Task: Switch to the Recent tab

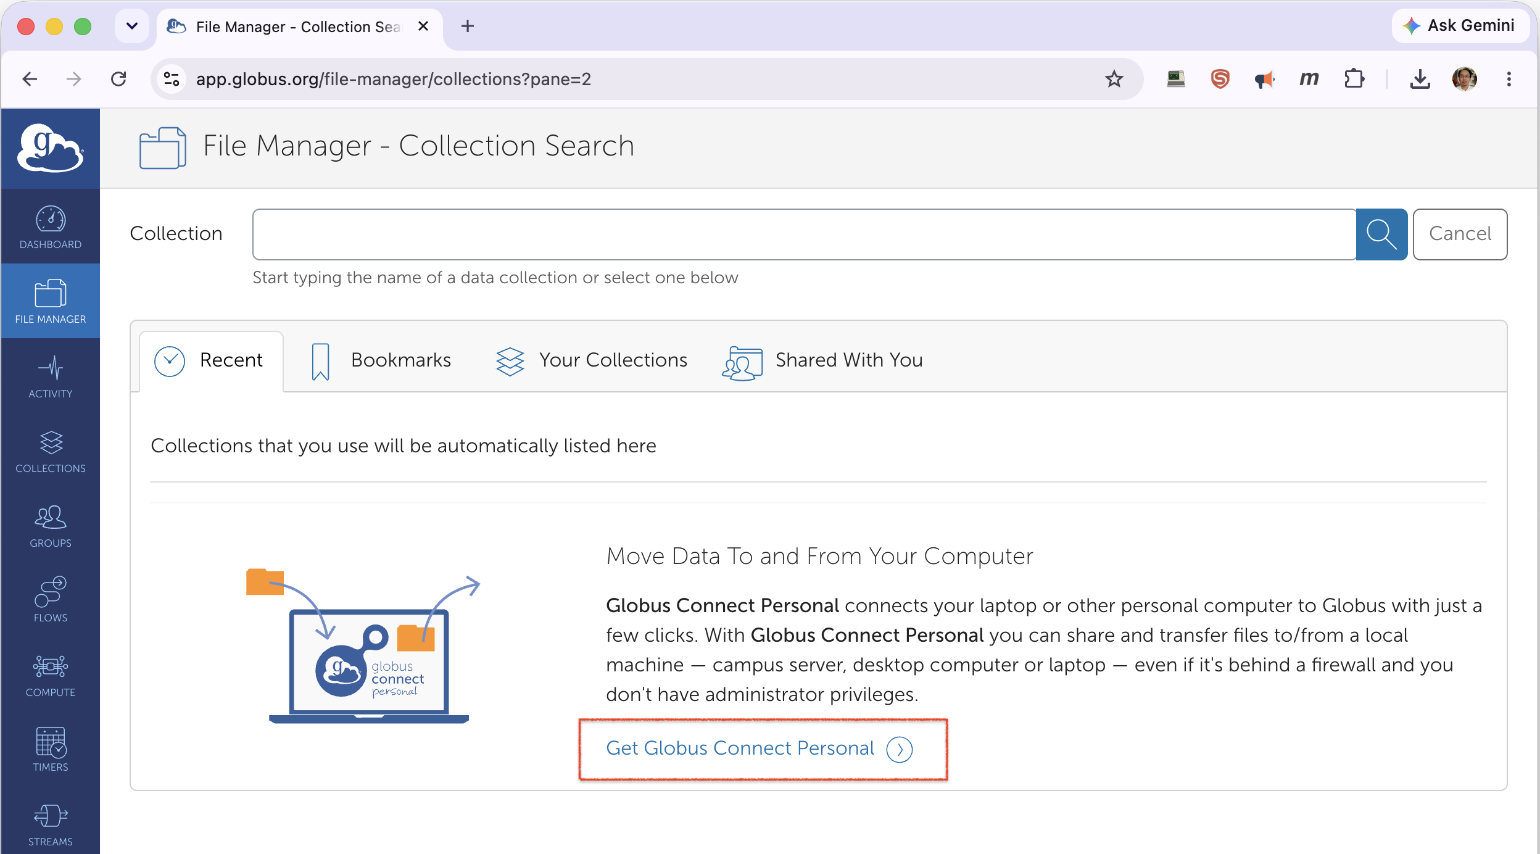Action: pyautogui.click(x=212, y=361)
